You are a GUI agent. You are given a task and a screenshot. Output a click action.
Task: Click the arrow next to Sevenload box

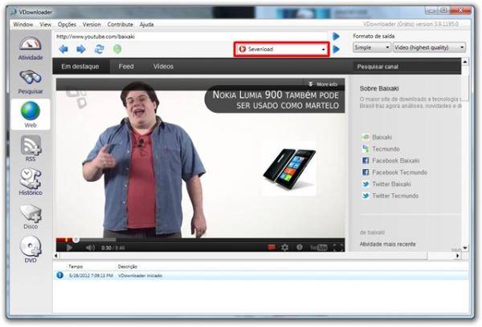(x=337, y=49)
